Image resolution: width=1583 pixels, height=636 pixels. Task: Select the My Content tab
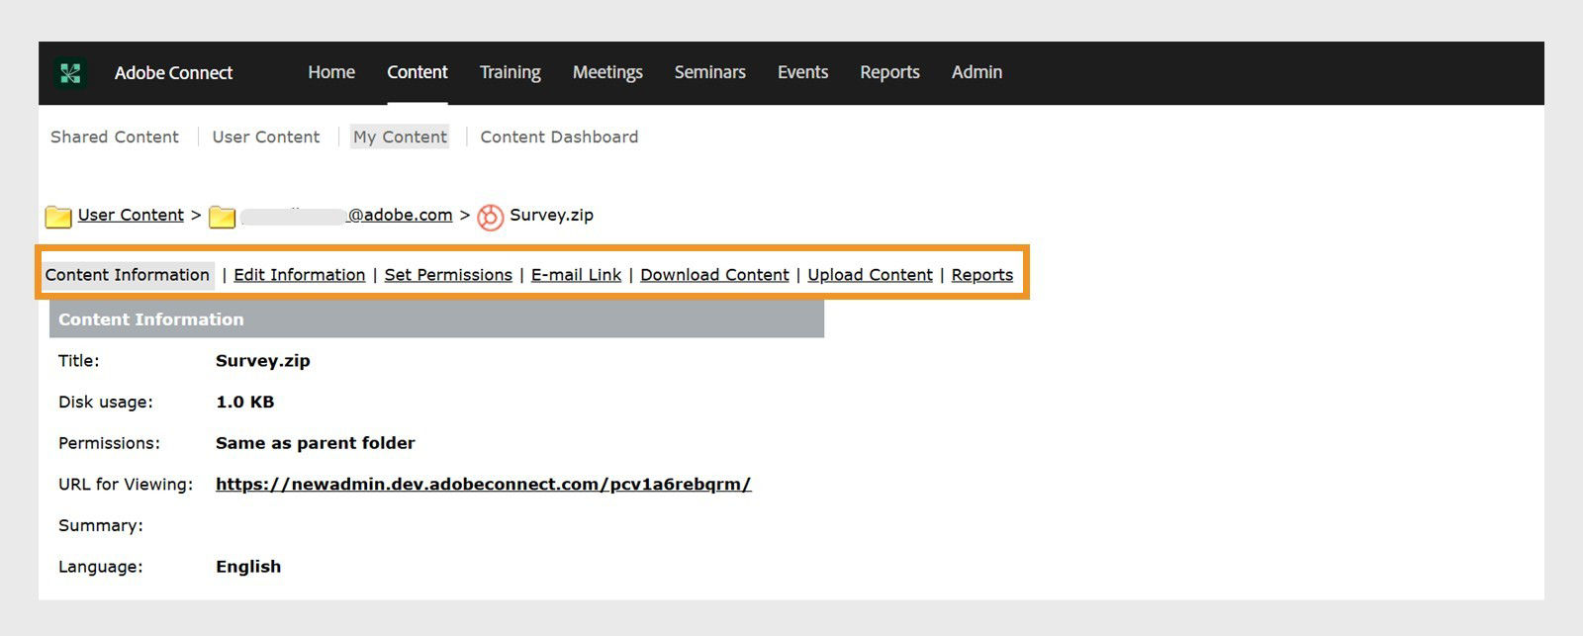pyautogui.click(x=400, y=136)
